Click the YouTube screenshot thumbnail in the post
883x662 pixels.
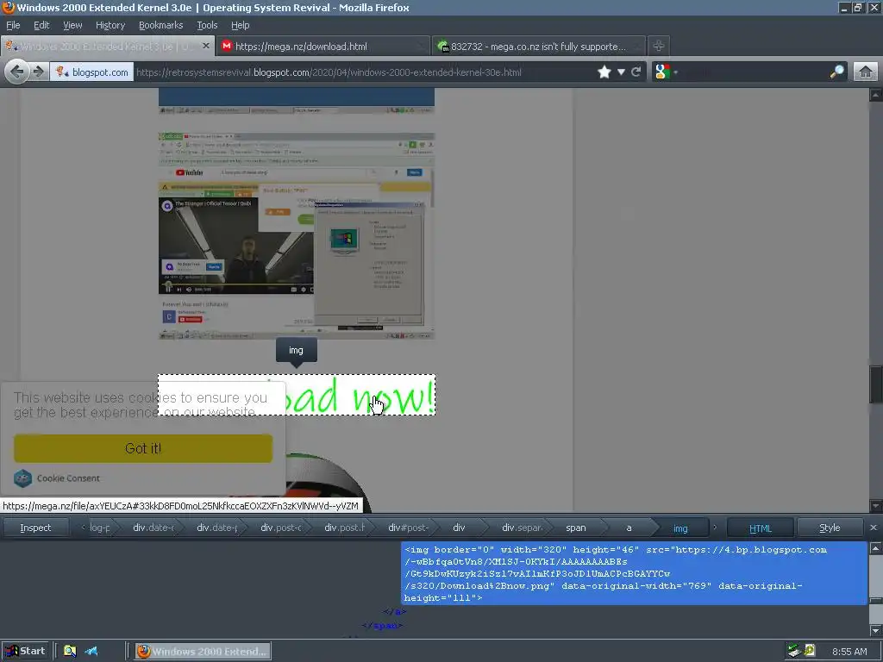pos(297,236)
